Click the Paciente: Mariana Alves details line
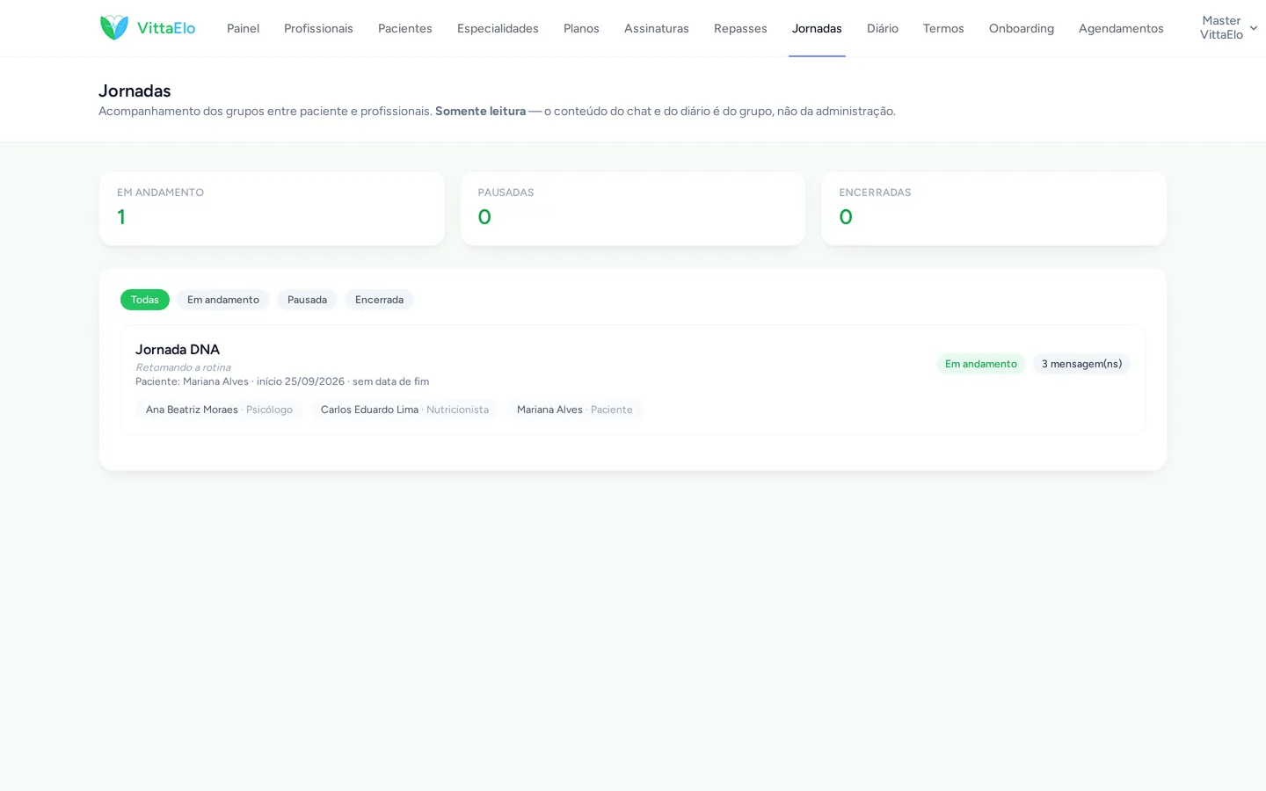Viewport: 1266px width, 791px height. click(x=282, y=381)
